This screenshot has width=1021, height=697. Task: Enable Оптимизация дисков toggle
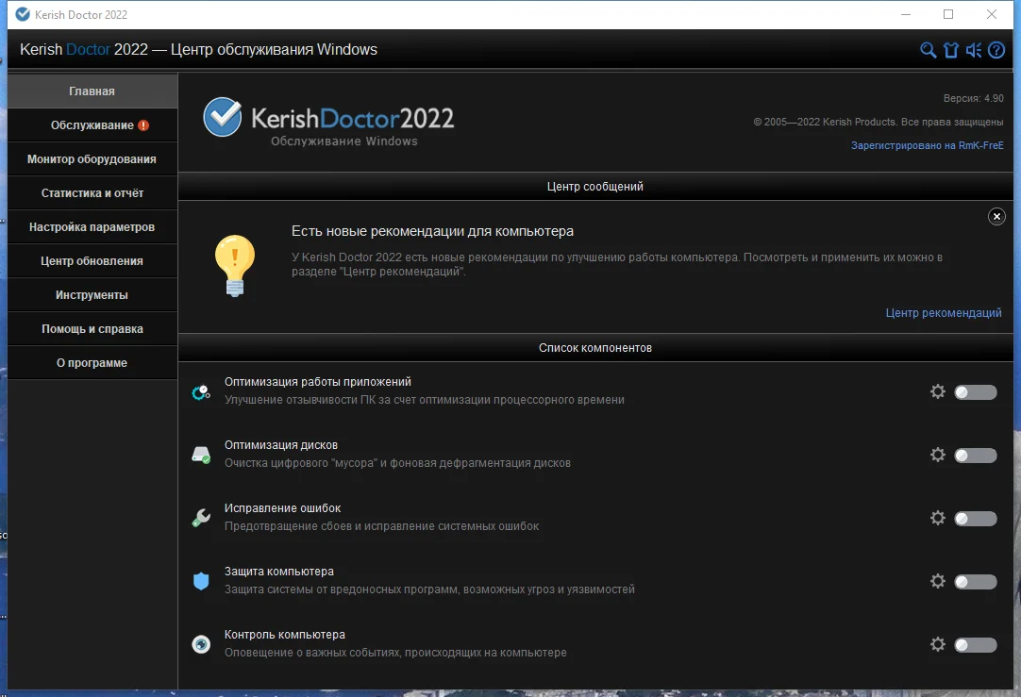click(x=976, y=455)
